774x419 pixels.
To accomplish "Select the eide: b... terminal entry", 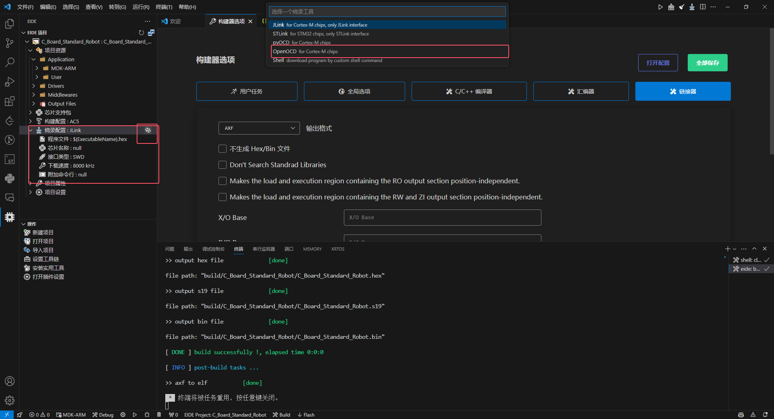I will (751, 269).
